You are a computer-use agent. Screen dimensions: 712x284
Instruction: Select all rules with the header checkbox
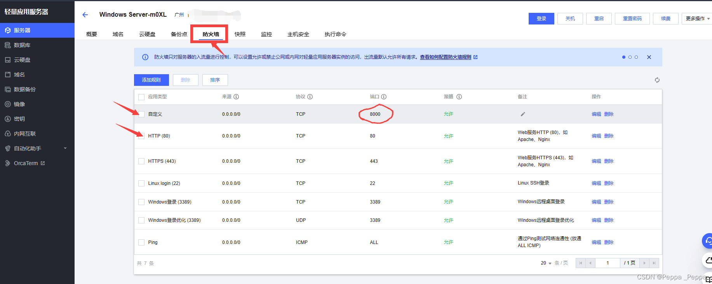[141, 97]
